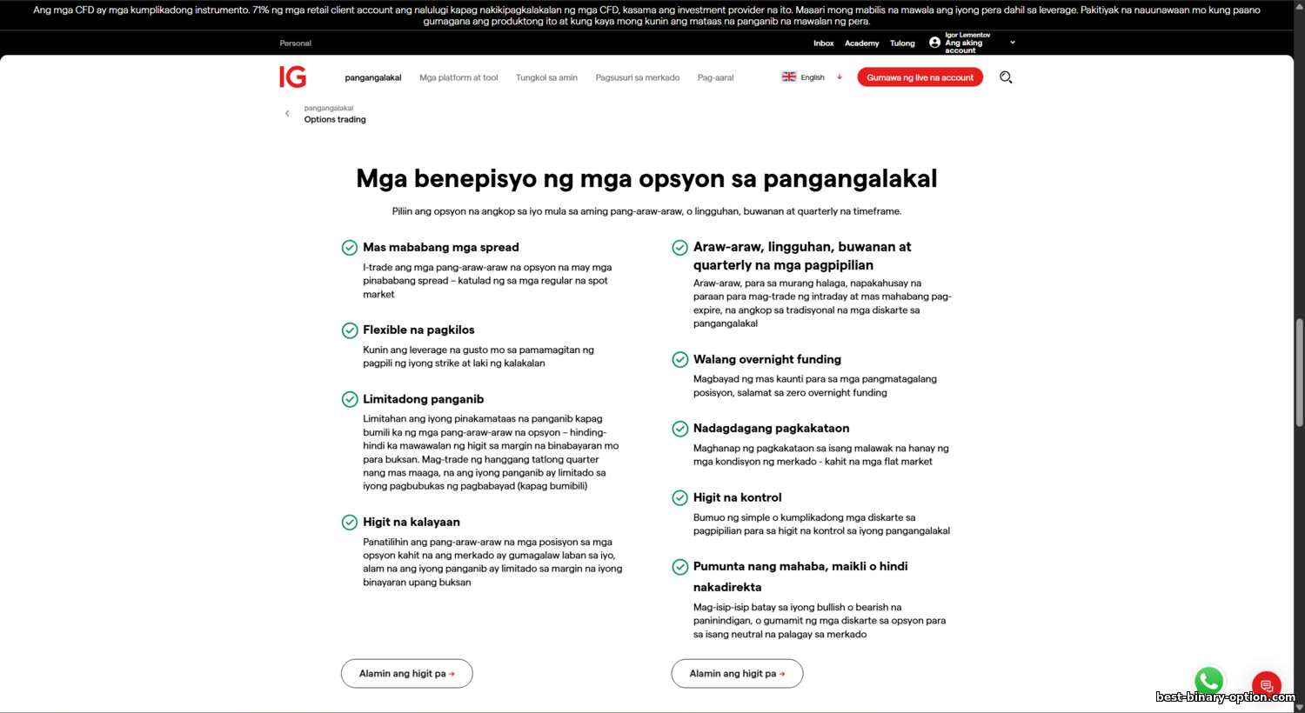
Task: Open the Pagsusuri sa merkado menu
Action: pos(637,77)
